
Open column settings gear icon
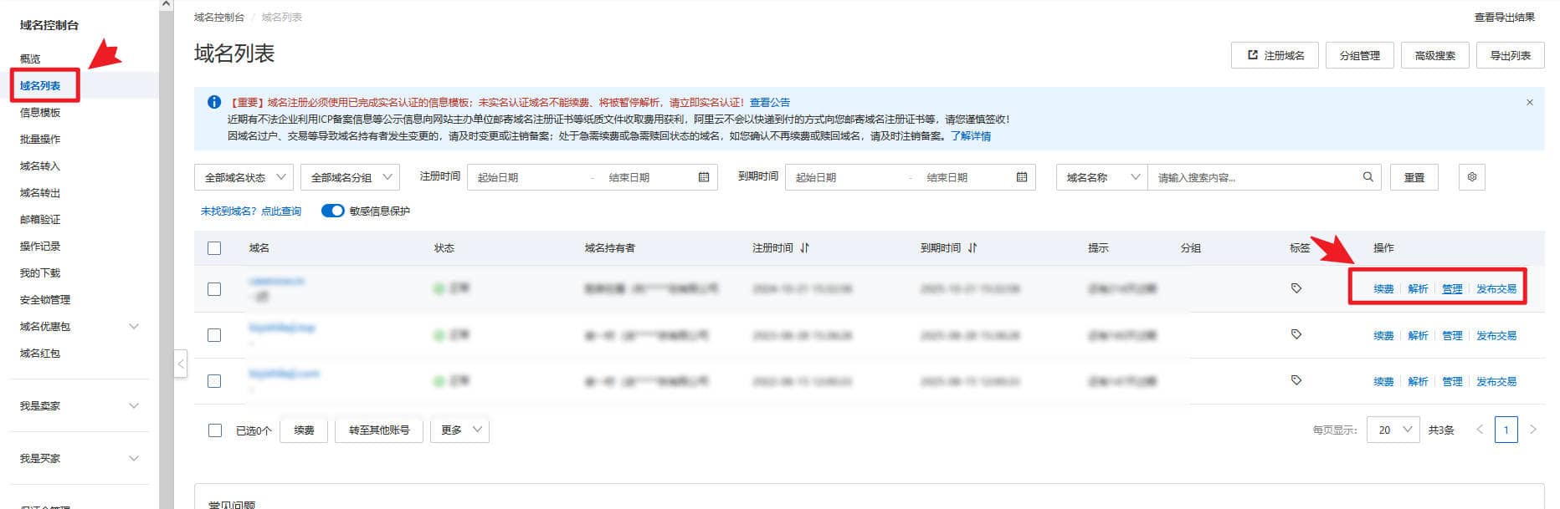(1471, 177)
